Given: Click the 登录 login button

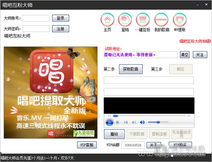Looking at the screenshot, I should point(60,18).
